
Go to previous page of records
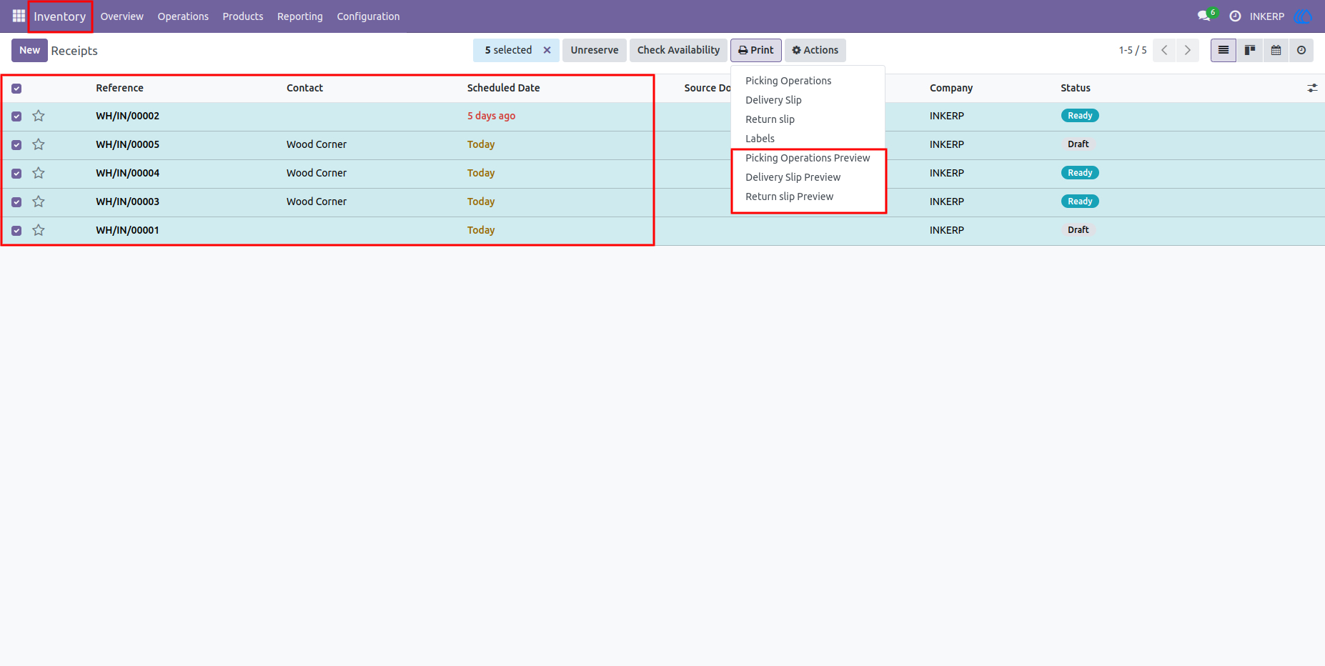(1164, 50)
